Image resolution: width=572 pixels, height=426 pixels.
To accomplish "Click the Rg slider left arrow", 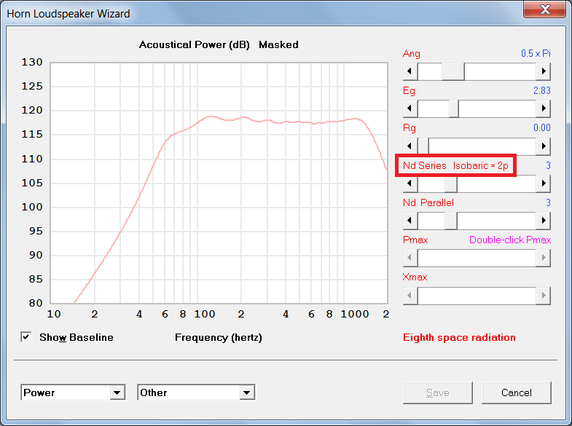I will point(410,146).
